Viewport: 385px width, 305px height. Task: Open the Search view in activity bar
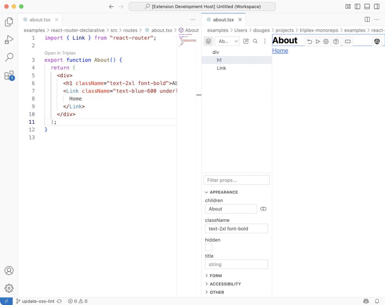coord(9,57)
